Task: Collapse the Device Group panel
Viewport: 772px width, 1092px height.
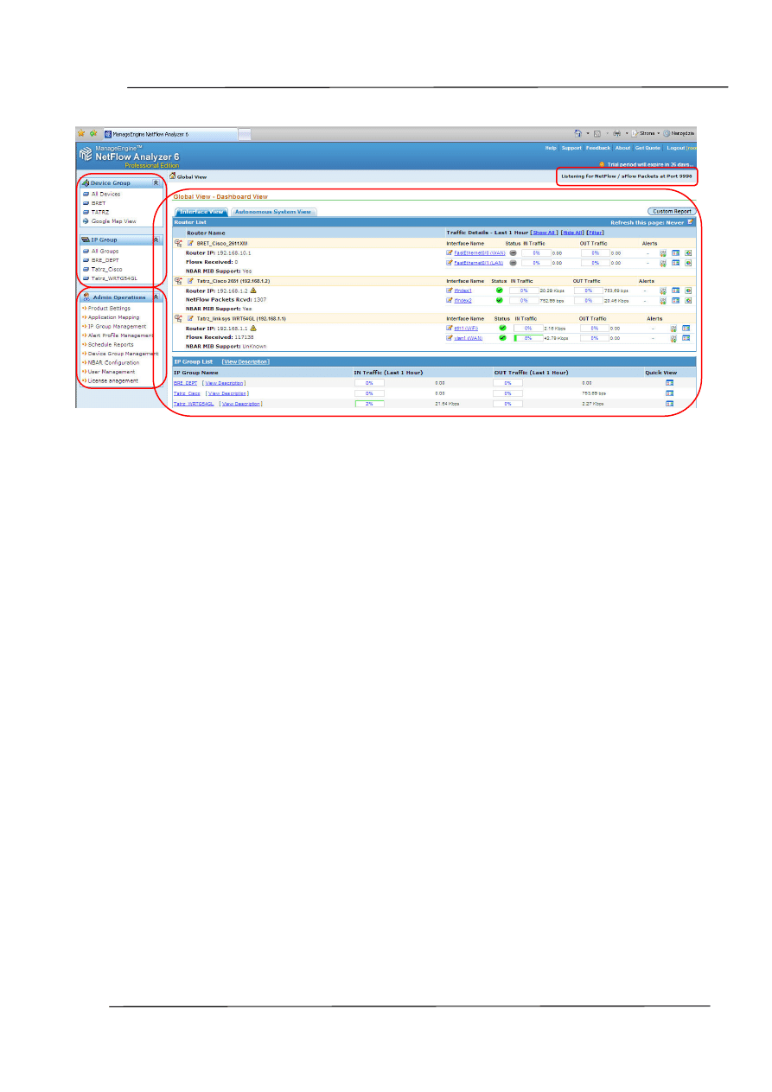Action: [x=155, y=183]
